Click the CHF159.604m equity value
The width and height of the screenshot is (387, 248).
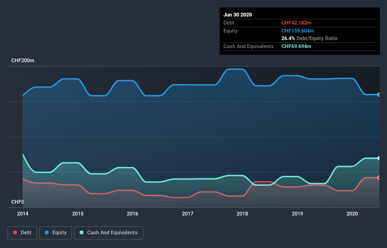(x=298, y=31)
